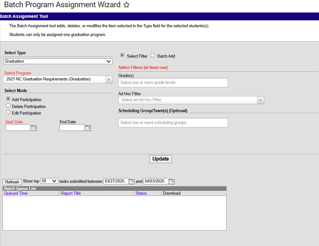The image size is (319, 246).
Task: Select the Select Filter radio button
Action: [122, 55]
